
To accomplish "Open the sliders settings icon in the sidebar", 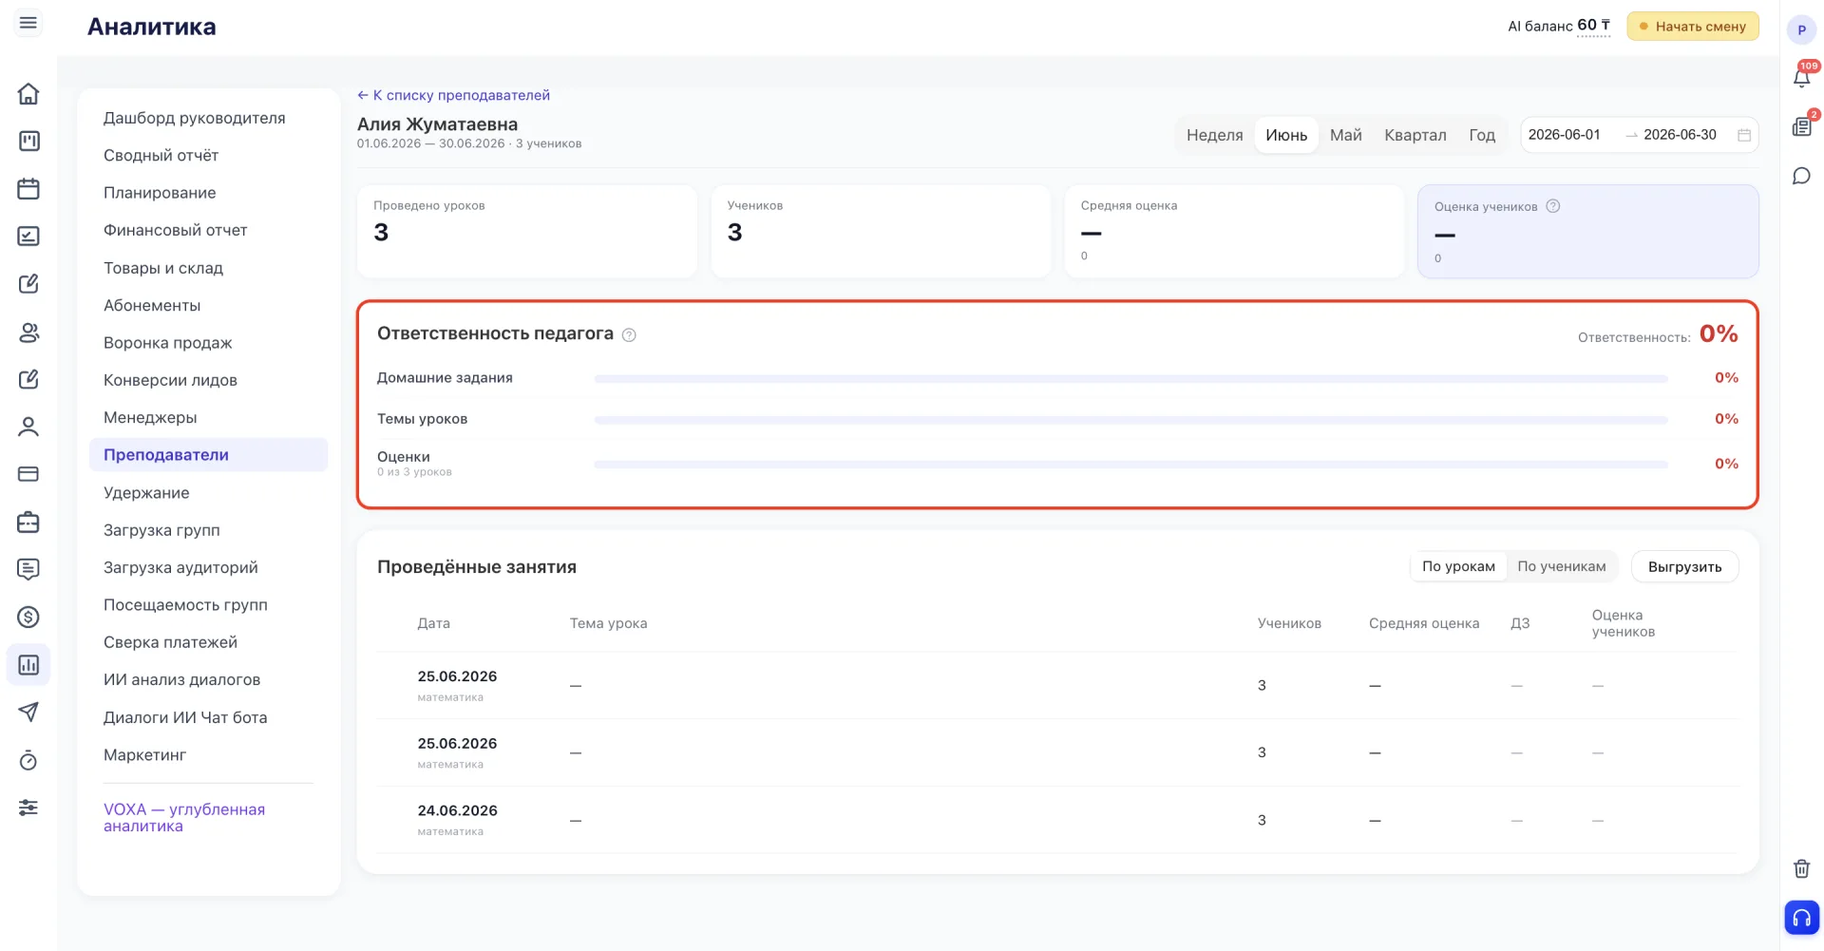I will (28, 808).
